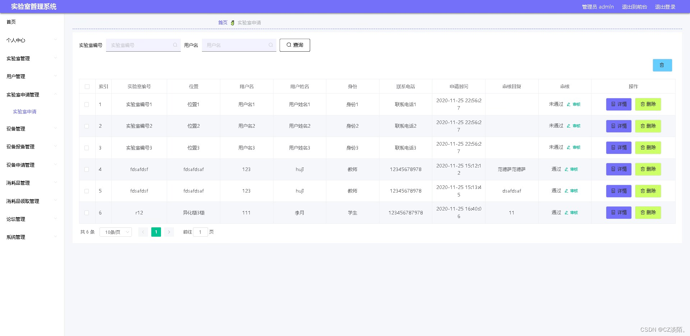Check the checkbox for row 实验室编号2

87,126
